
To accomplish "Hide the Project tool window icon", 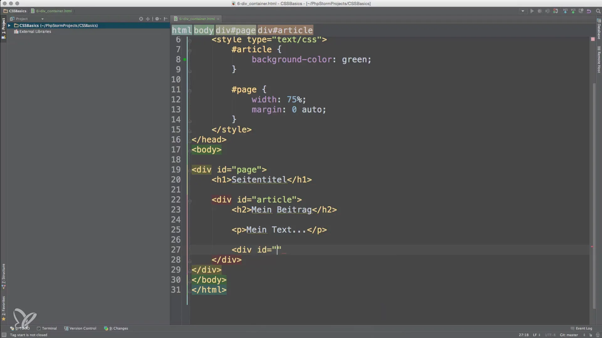I will coord(166,19).
